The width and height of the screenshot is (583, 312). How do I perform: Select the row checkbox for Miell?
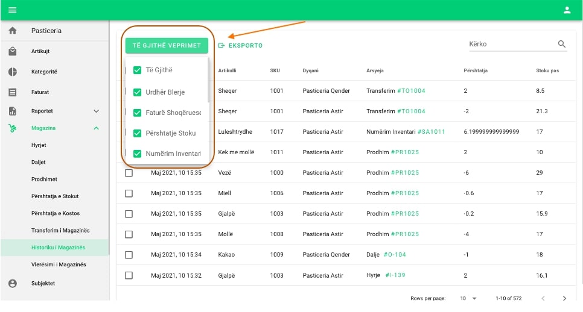click(129, 193)
